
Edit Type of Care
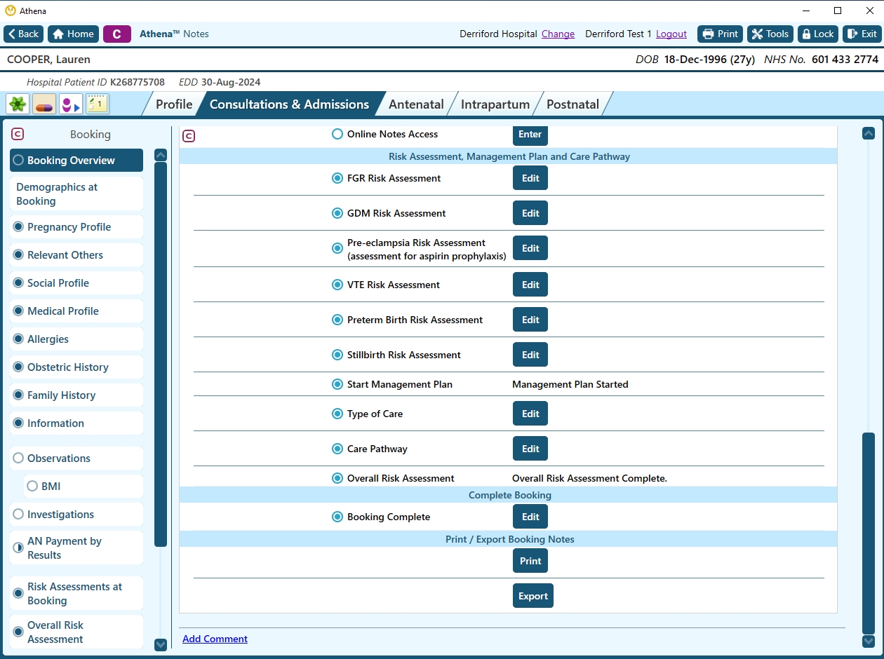tap(530, 414)
